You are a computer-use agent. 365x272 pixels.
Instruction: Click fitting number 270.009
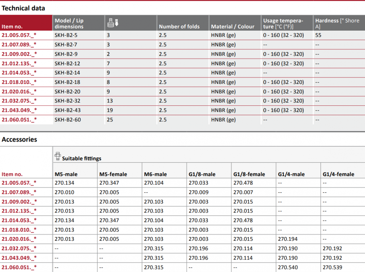pyautogui.click(x=199, y=192)
